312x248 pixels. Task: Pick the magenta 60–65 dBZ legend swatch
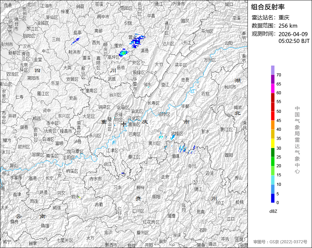[273, 89]
